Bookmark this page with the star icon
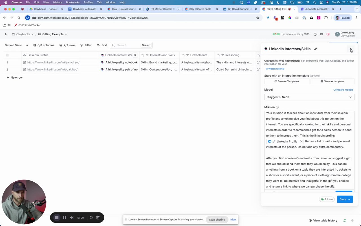 [x=258, y=18]
